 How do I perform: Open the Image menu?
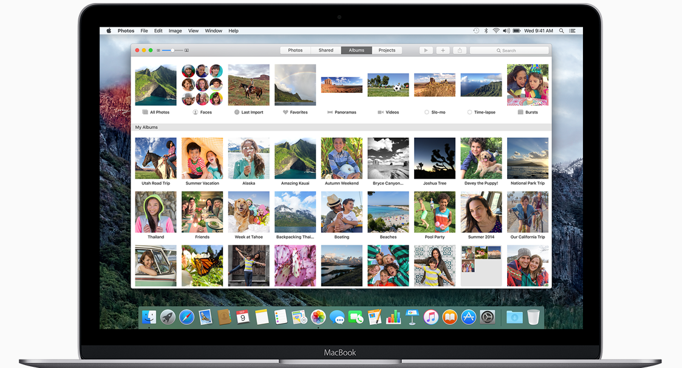(176, 31)
